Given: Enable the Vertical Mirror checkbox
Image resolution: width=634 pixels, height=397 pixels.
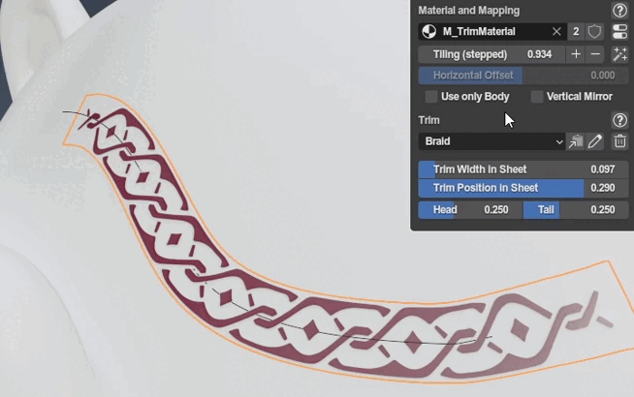Looking at the screenshot, I should click(x=537, y=97).
